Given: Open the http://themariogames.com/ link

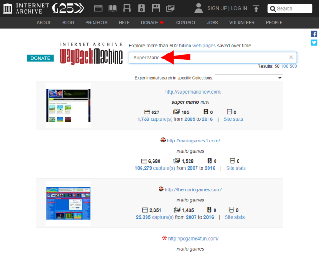Looking at the screenshot, I should click(x=193, y=189).
